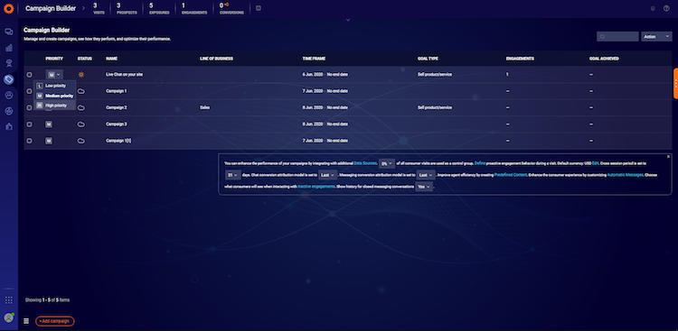
Task: Tick the checkbox for Live Chat on your site
Action: click(x=30, y=75)
